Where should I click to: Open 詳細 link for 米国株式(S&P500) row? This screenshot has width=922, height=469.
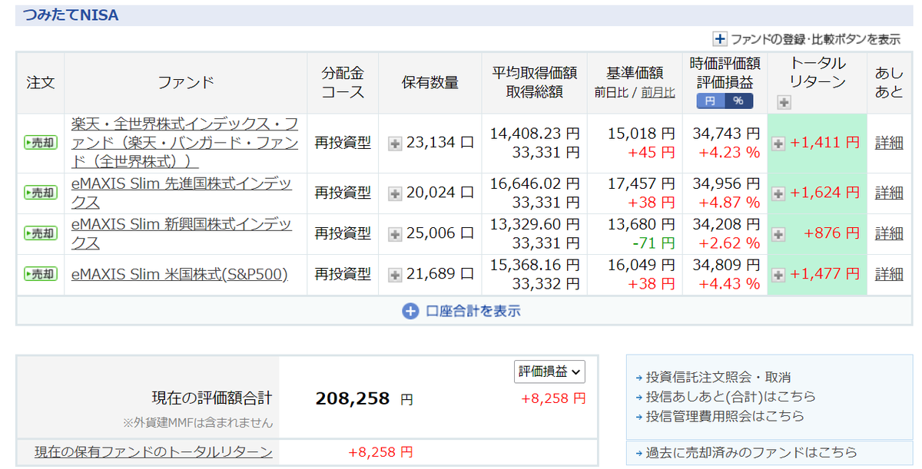[x=889, y=274]
